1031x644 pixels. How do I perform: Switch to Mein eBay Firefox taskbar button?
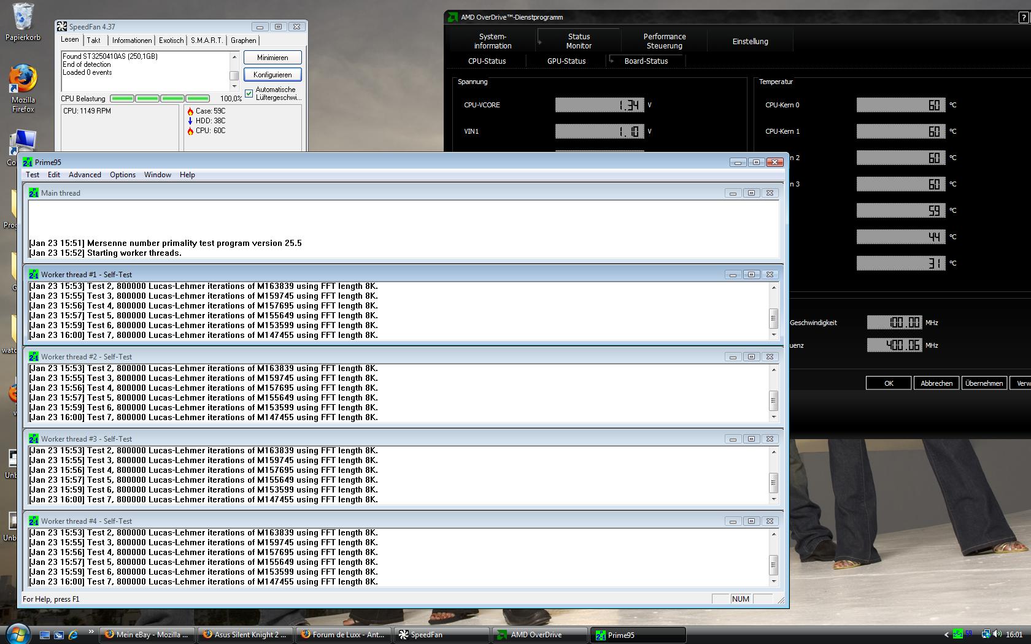coord(147,635)
